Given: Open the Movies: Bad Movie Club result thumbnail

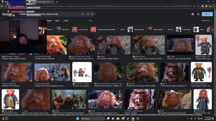Looking at the screenshot, I should pos(105,99).
